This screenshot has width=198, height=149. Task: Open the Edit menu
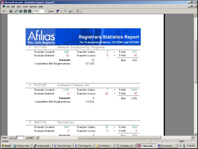[x=13, y=6]
